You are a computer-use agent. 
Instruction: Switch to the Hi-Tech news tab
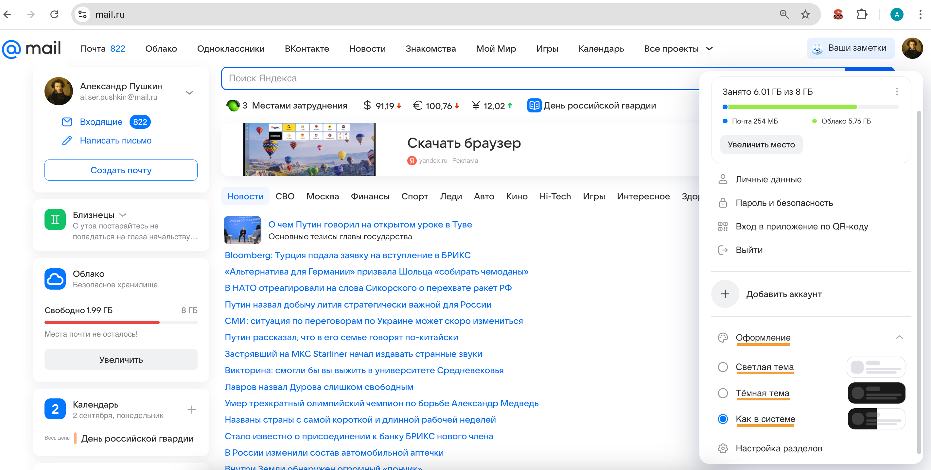[555, 196]
